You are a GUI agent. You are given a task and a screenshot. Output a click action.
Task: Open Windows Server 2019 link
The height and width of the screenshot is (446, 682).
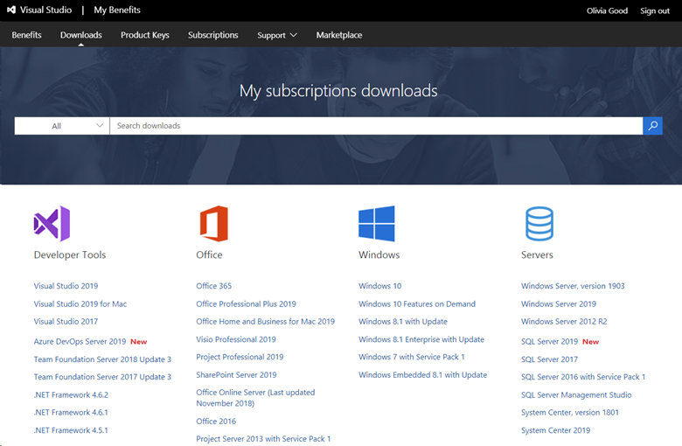tap(559, 303)
